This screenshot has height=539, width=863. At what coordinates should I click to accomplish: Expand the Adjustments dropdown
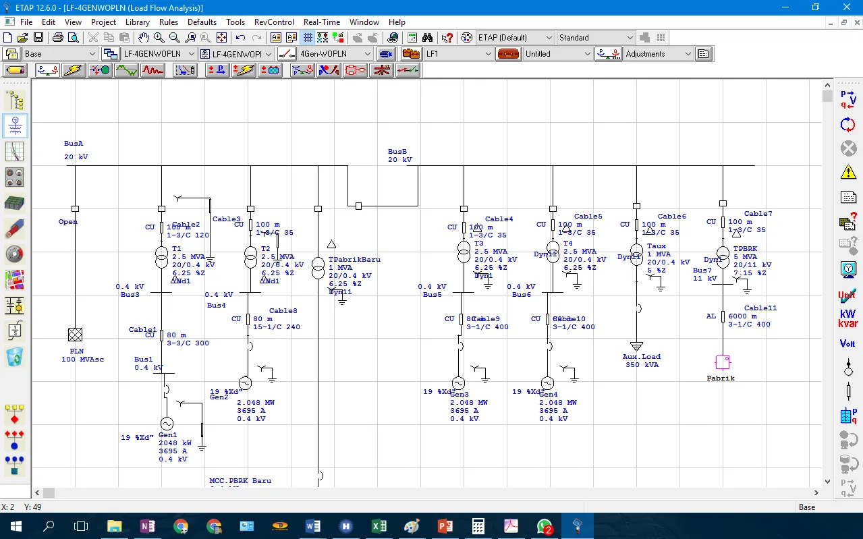[x=688, y=54]
